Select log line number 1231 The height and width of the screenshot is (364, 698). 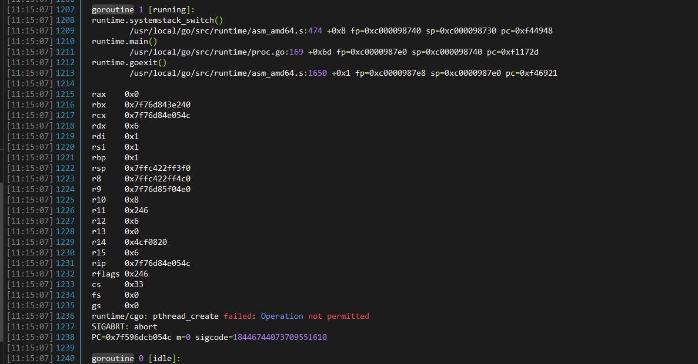65,263
